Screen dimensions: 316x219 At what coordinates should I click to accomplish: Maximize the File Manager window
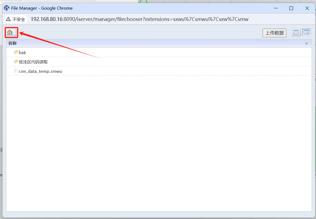[x=291, y=8]
